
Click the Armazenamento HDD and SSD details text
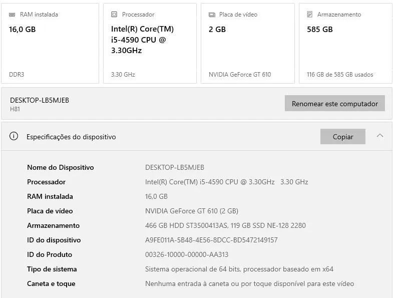(225, 225)
